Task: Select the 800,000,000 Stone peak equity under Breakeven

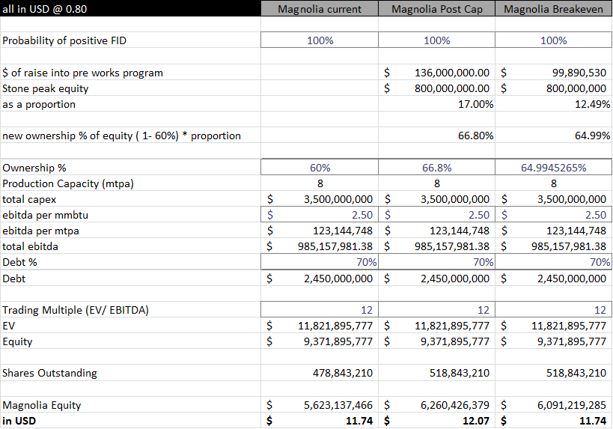Action: [554, 88]
